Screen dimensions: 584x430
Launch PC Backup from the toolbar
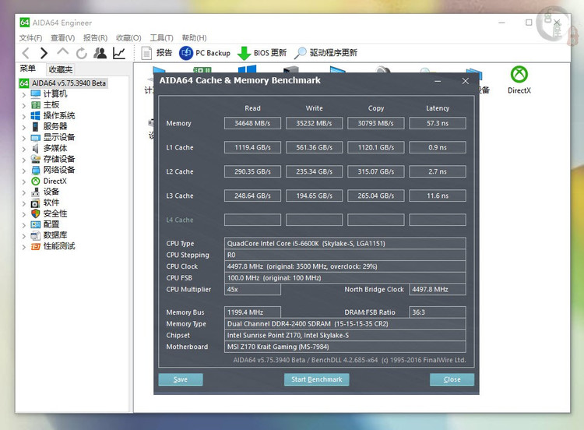pos(205,53)
